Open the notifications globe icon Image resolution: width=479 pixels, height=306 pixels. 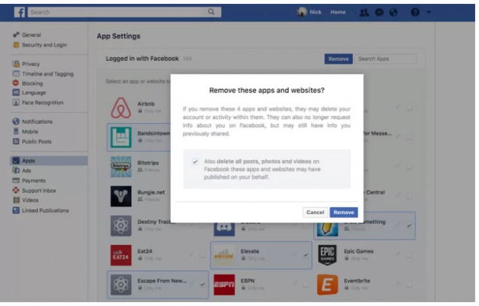coord(394,12)
